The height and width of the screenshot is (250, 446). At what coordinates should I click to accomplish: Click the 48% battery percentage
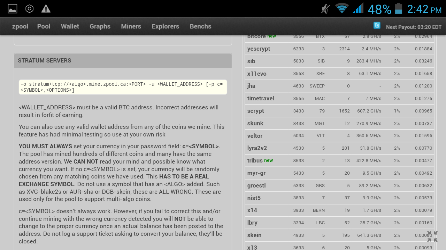[379, 9]
